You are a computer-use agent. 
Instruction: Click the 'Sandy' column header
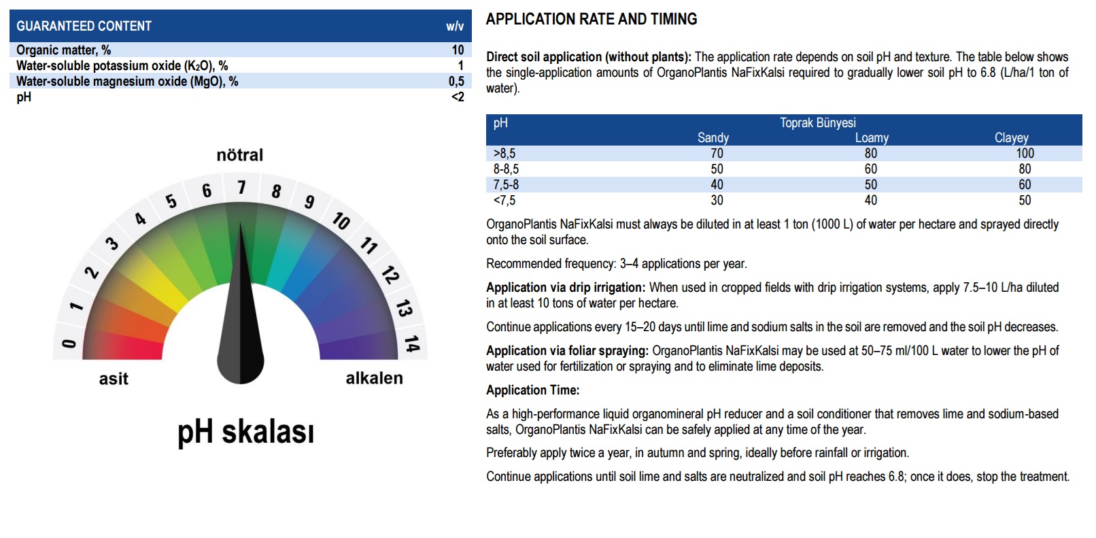[x=713, y=137]
